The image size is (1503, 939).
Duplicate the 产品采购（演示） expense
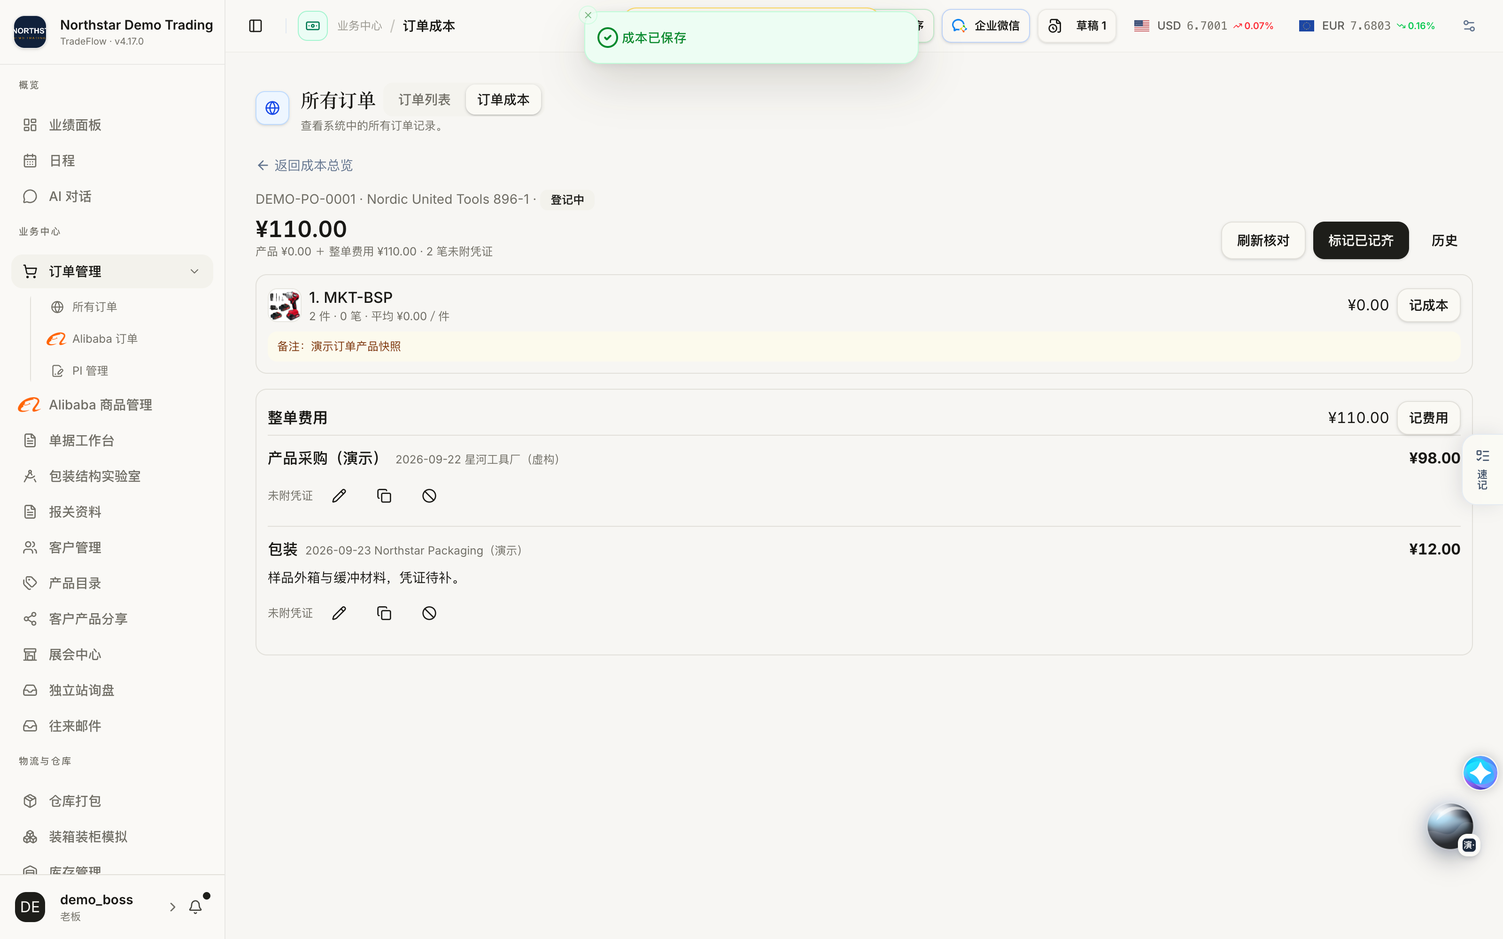click(x=384, y=496)
